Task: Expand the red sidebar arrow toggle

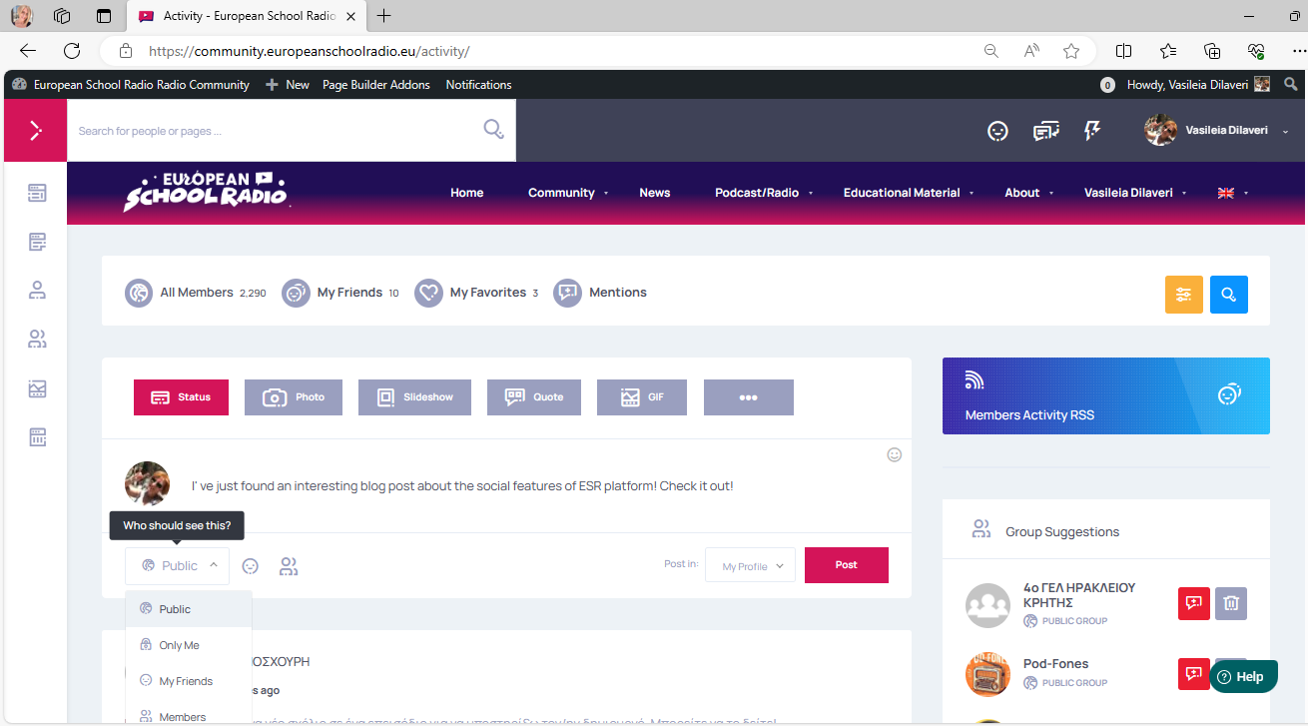Action: [x=35, y=131]
